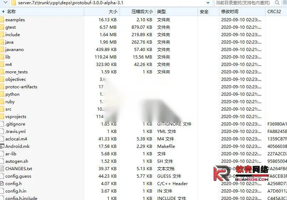Click the java folder icon
Viewport: 287px width, 200px height.
pyautogui.click(x=2, y=42)
